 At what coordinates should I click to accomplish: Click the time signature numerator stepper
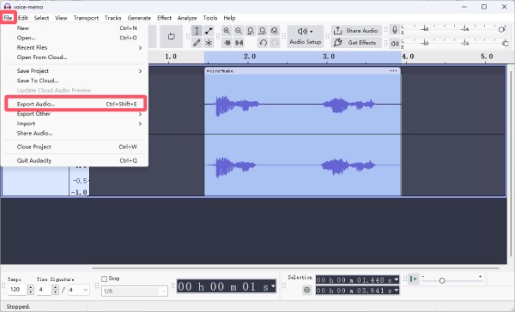point(56,290)
